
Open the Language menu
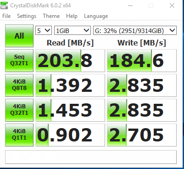[96, 16]
